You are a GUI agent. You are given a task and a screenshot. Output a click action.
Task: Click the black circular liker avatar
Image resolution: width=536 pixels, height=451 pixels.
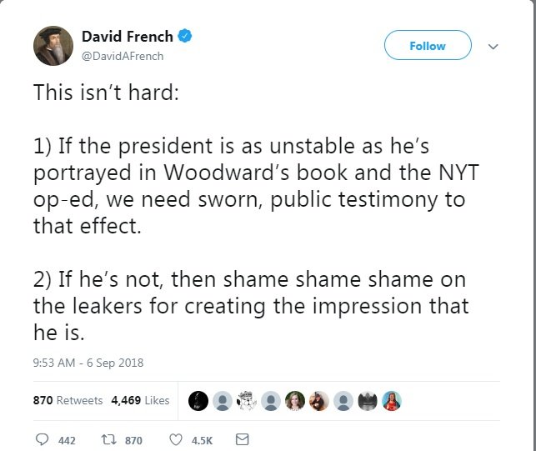tap(198, 401)
